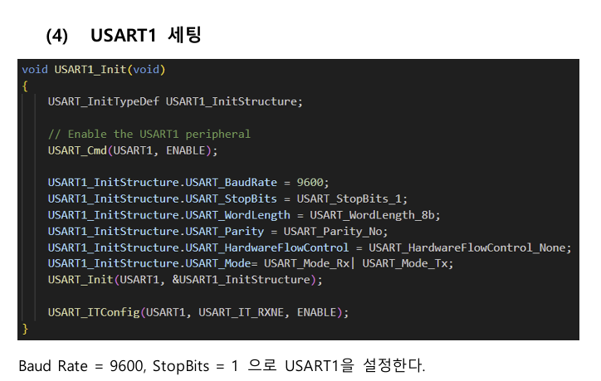Click the caption "Baud Rate = 9600, StopBits = 1"
The width and height of the screenshot is (601, 381).
click(129, 366)
